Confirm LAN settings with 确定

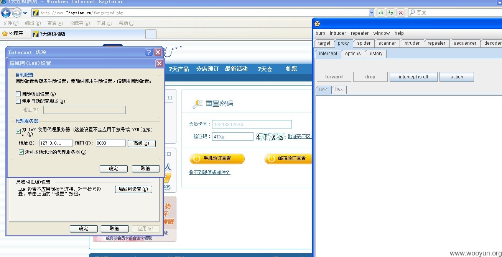point(114,169)
